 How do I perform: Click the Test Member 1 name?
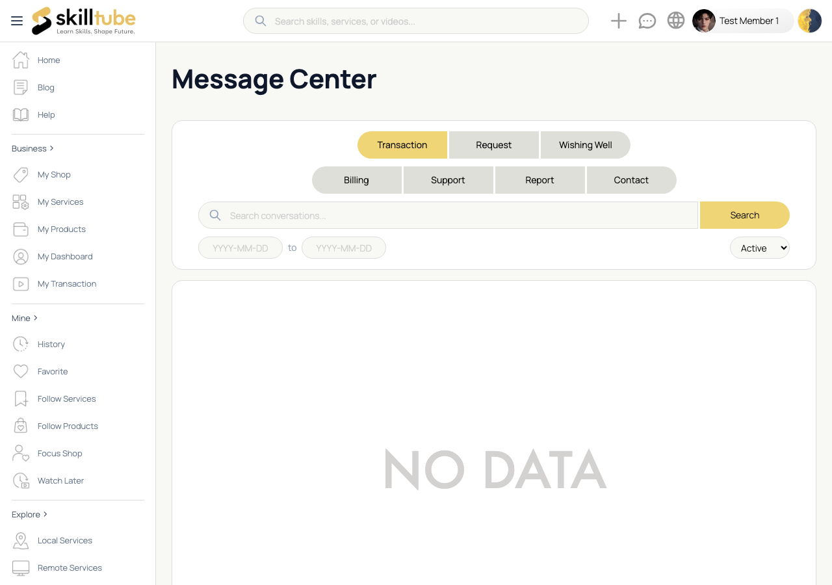749,21
